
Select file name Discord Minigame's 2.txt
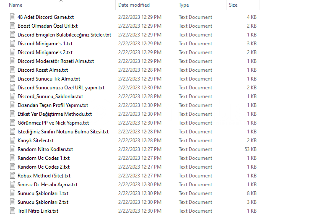[x=45, y=52]
